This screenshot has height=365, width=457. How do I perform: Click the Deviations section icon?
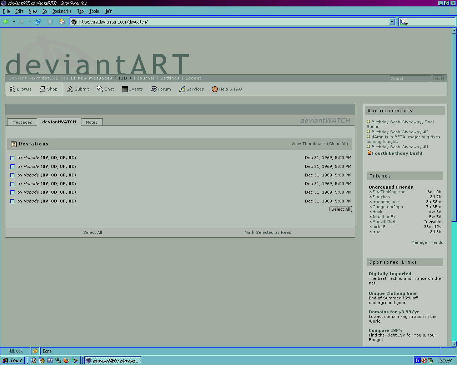pyautogui.click(x=14, y=144)
